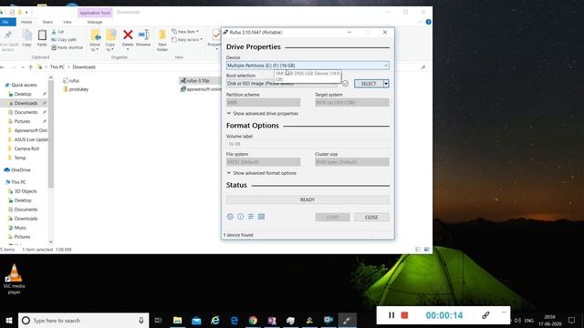Image resolution: width=584 pixels, height=328 pixels.
Task: Click the Up arrow in Explorer navigation
Action: [x=30, y=67]
